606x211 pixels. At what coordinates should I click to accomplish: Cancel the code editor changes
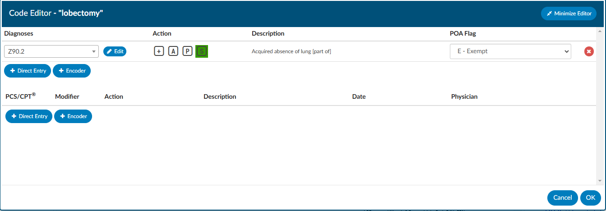(563, 197)
